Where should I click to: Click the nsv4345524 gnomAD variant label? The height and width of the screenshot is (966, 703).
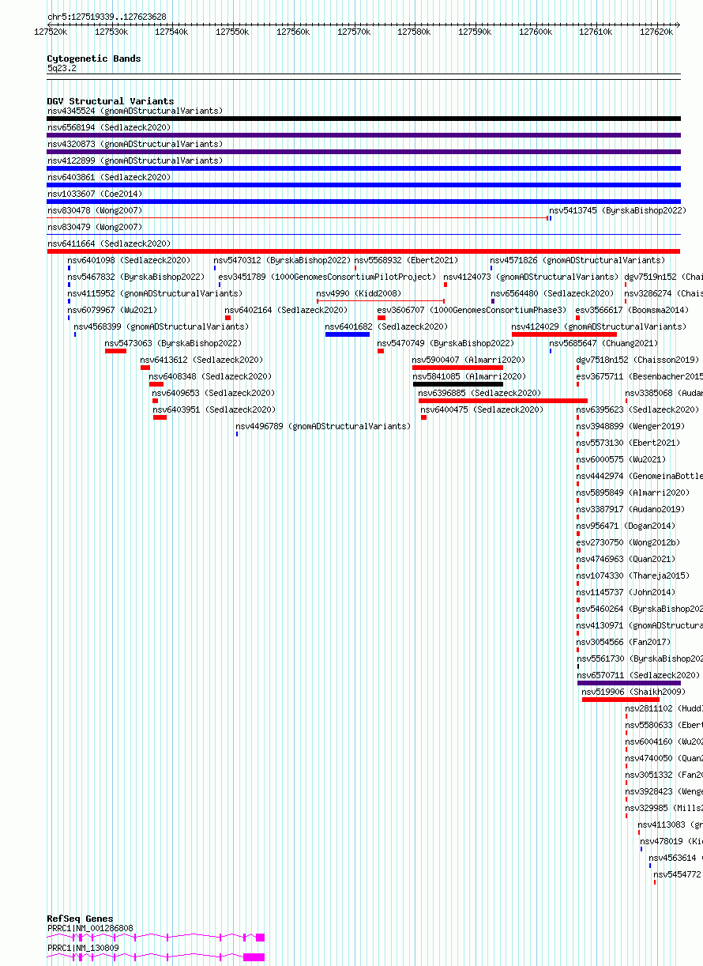click(135, 111)
